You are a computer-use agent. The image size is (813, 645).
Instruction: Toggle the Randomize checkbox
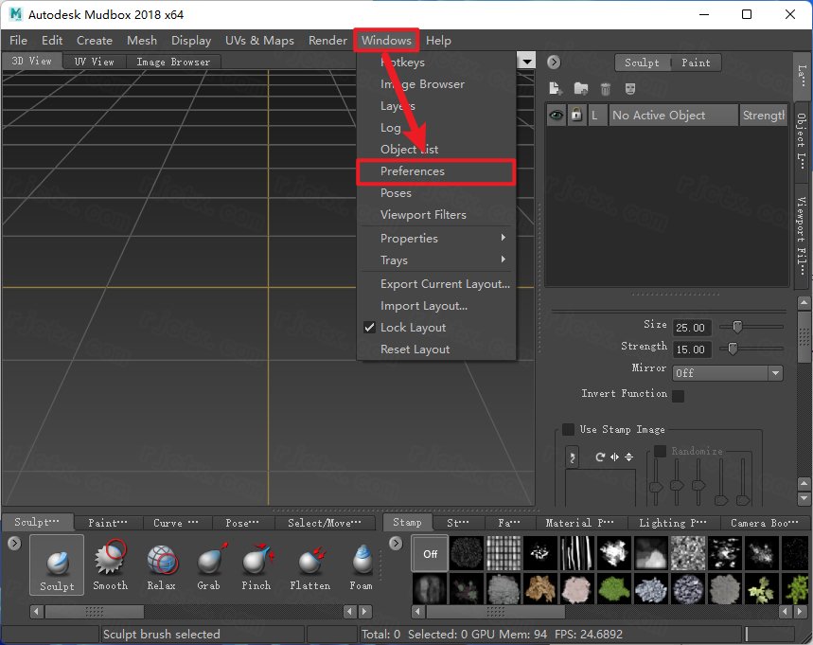tap(660, 451)
